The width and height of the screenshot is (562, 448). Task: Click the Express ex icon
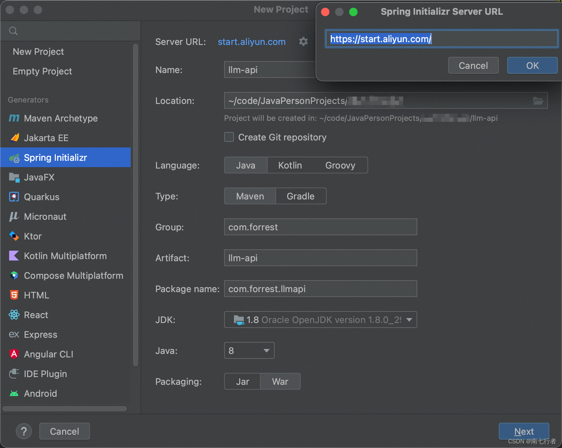[14, 334]
